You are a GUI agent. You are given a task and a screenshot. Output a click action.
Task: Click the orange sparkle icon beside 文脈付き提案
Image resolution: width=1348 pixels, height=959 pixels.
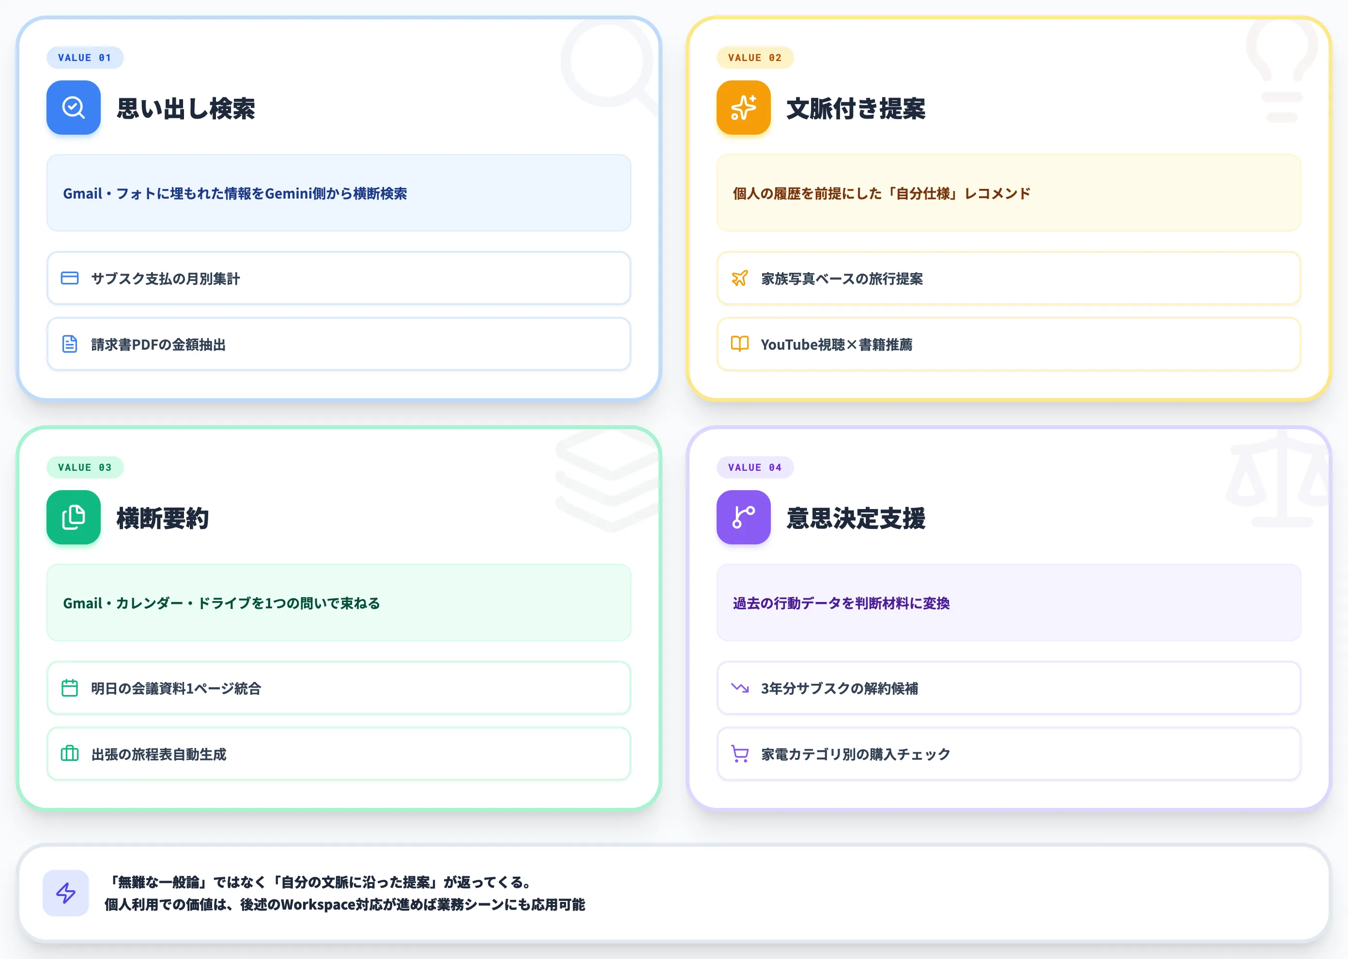click(743, 108)
